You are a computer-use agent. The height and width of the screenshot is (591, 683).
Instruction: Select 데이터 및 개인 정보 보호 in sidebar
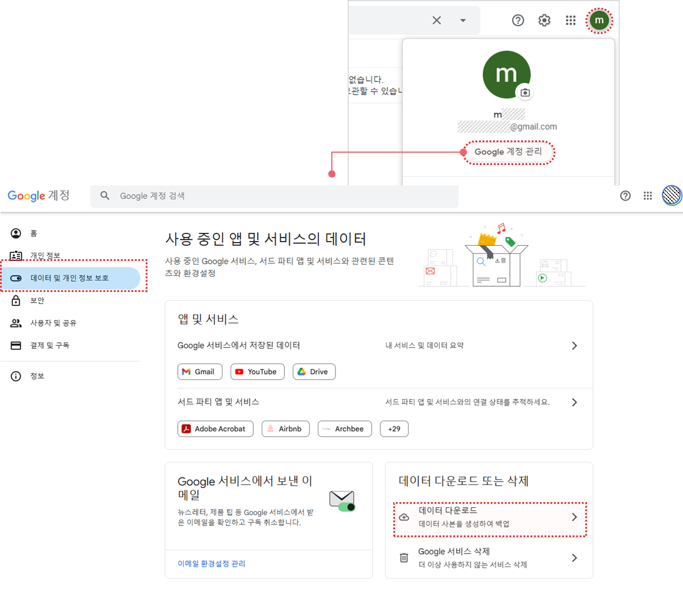(x=70, y=278)
